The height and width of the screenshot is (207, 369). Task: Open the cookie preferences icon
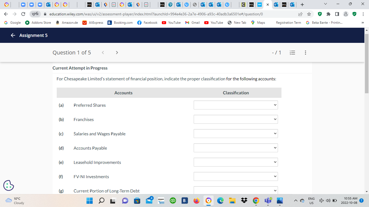pyautogui.click(x=9, y=185)
